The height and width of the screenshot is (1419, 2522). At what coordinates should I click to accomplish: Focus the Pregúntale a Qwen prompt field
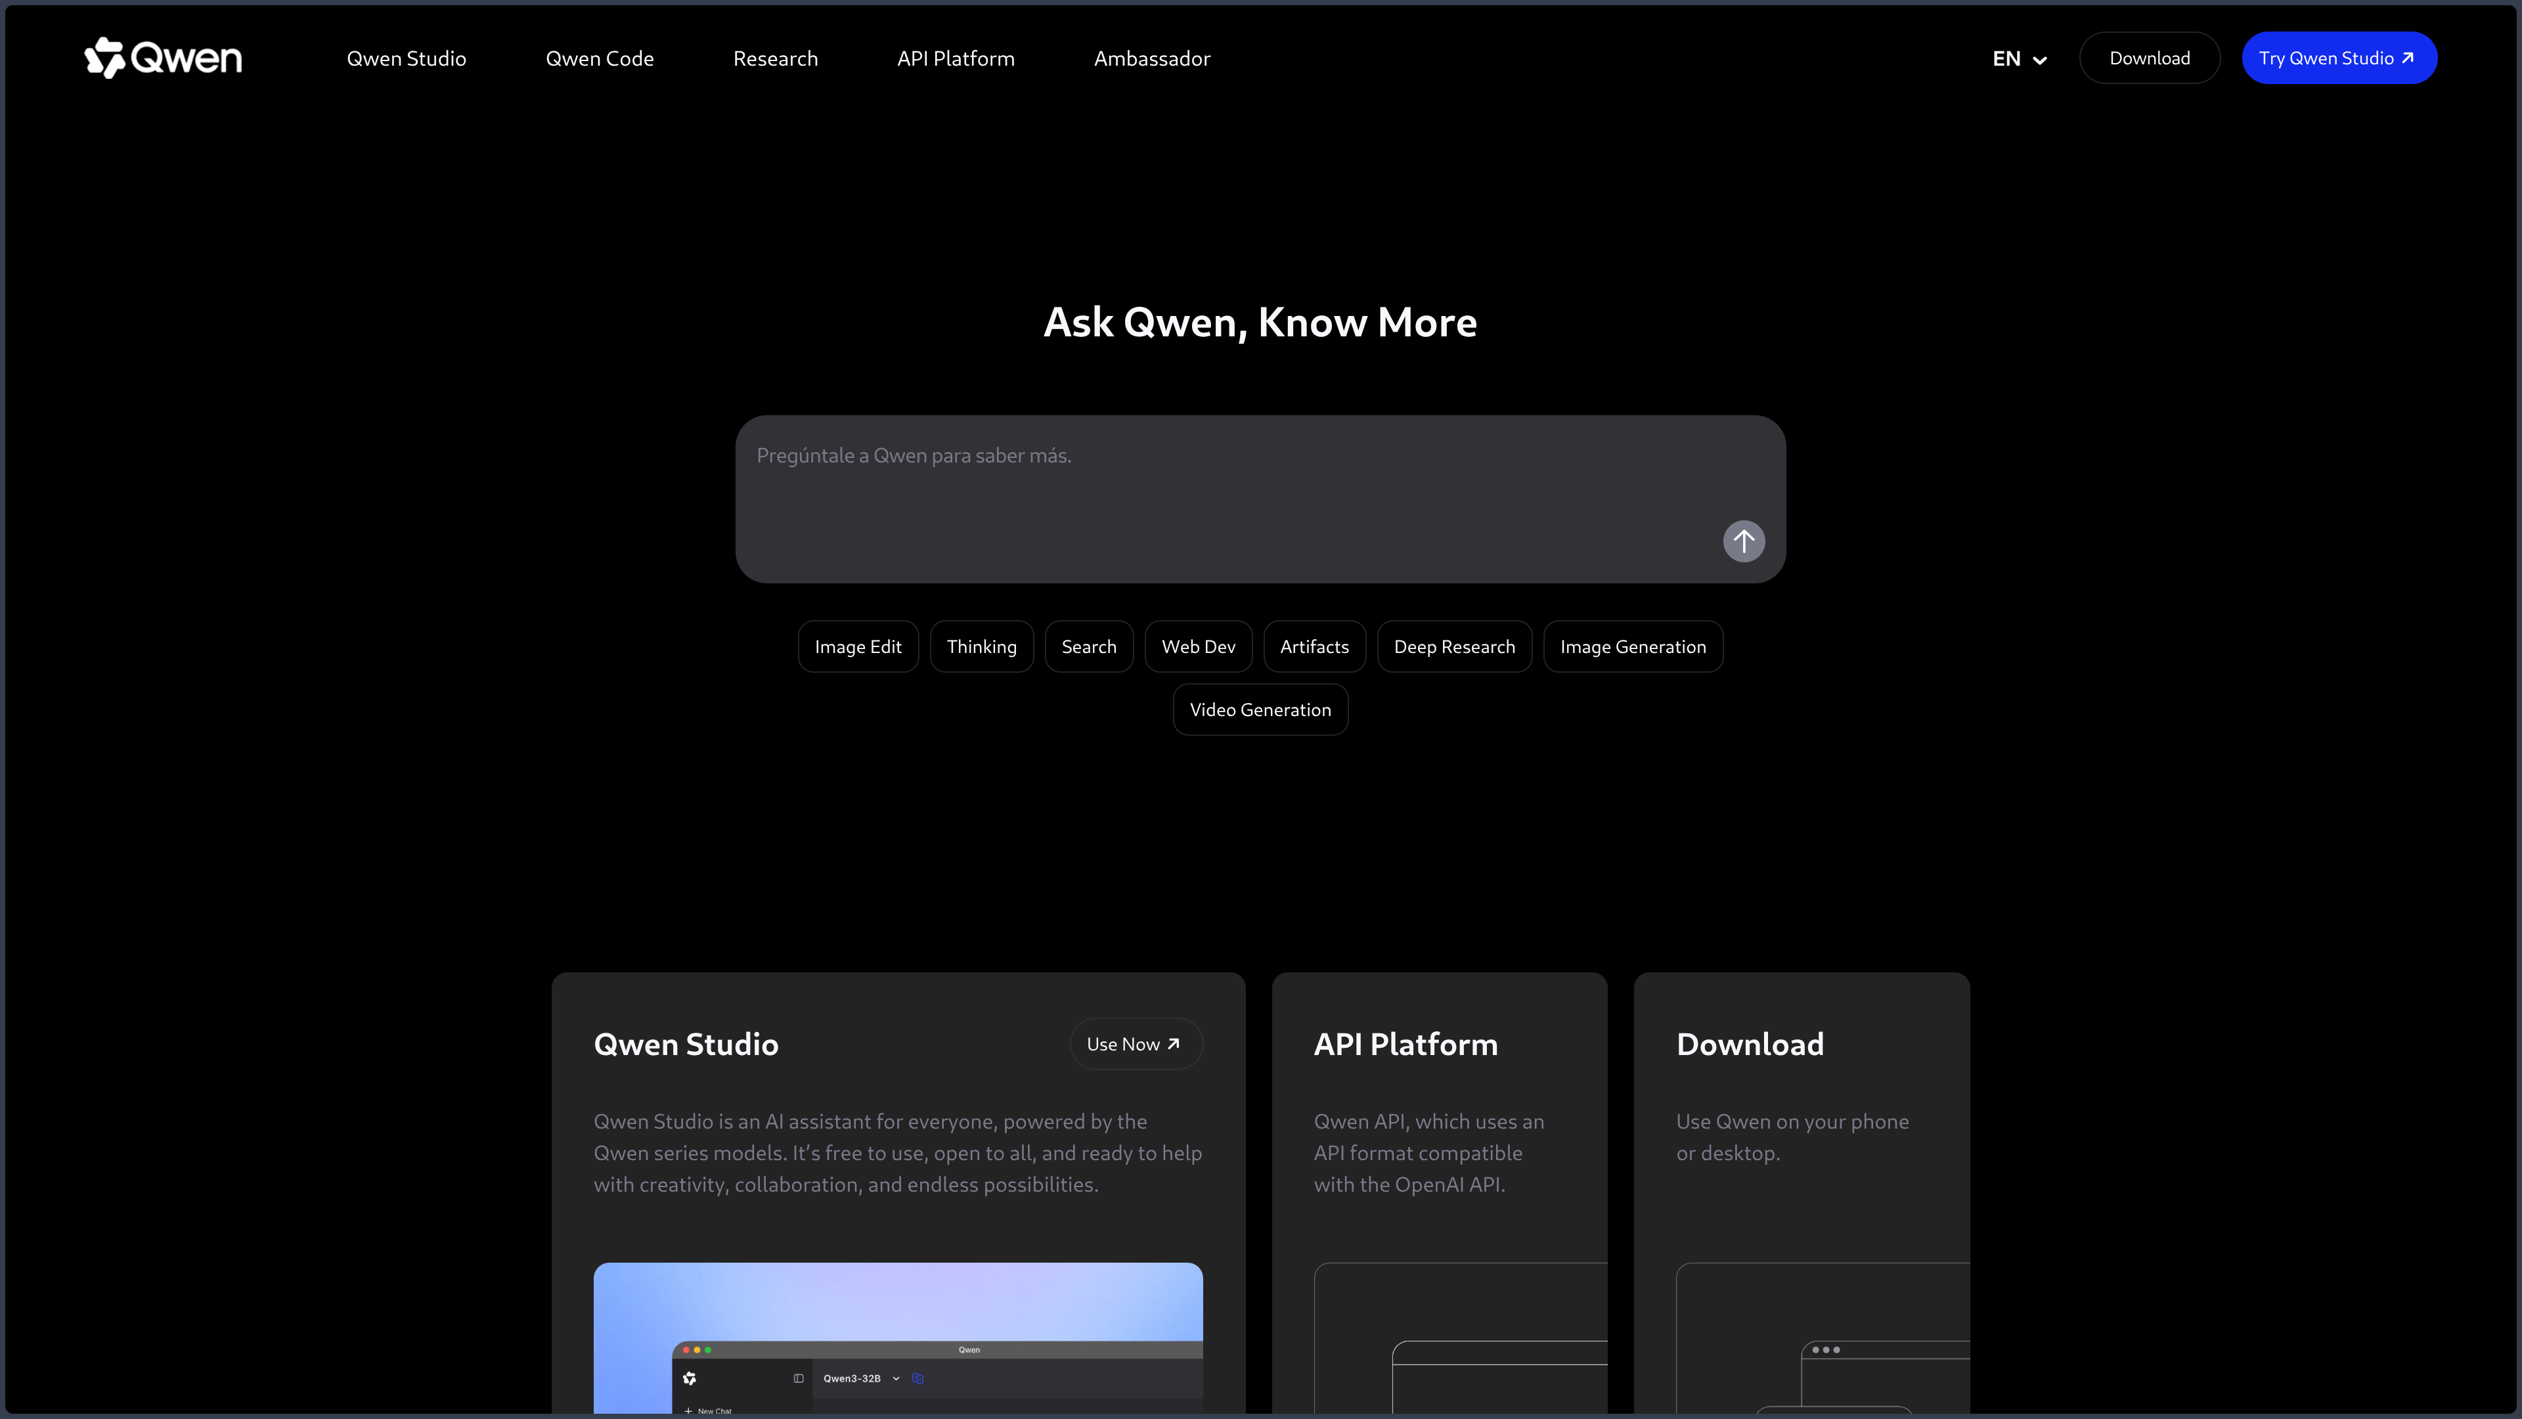(1260, 499)
